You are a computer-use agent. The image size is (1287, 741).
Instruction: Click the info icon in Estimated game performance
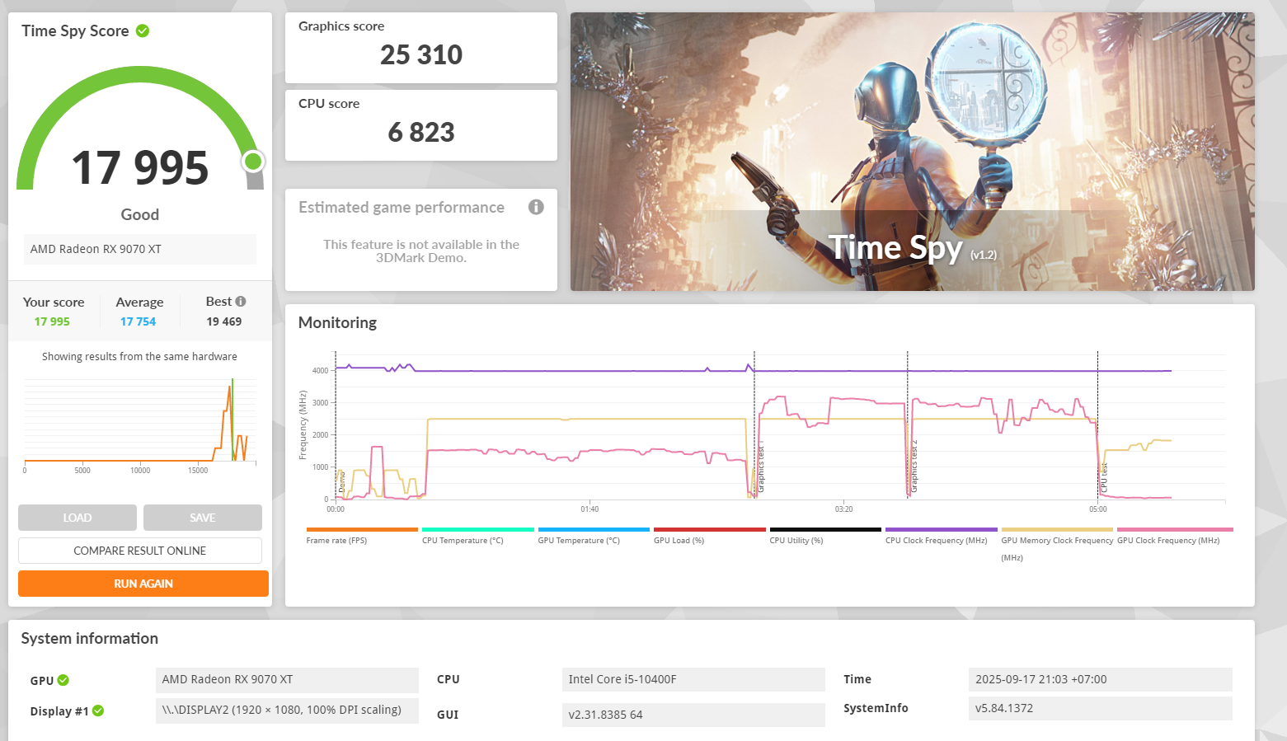tap(536, 207)
